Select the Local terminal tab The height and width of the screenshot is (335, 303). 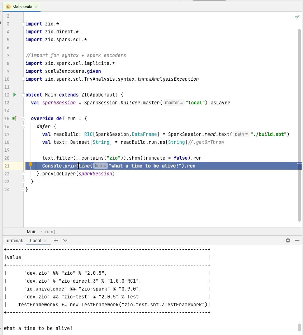36,240
